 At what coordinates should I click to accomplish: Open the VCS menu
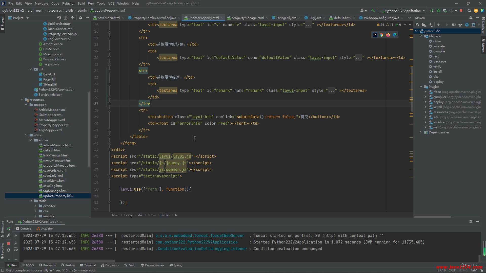pos(111,3)
